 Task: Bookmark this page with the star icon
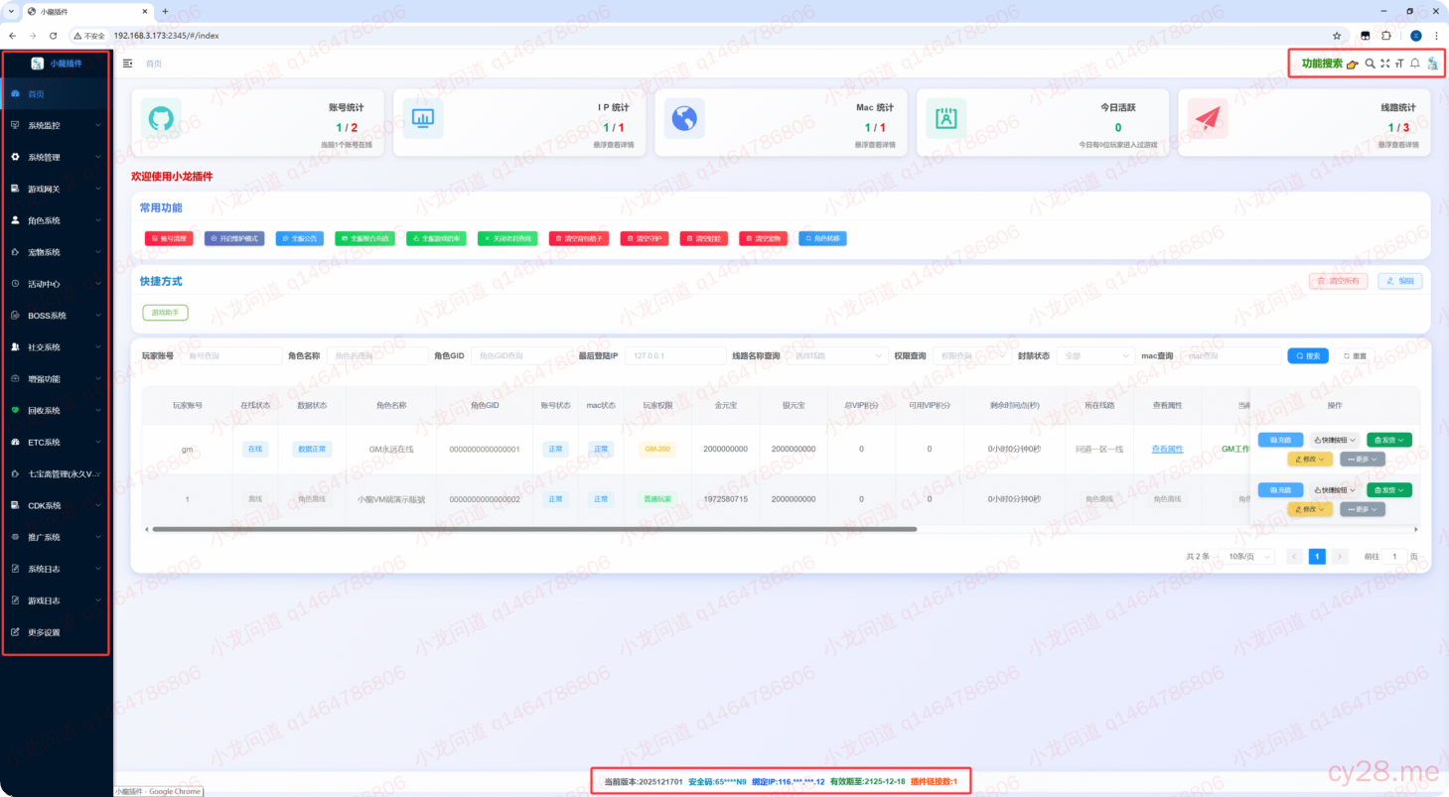pyautogui.click(x=1337, y=36)
